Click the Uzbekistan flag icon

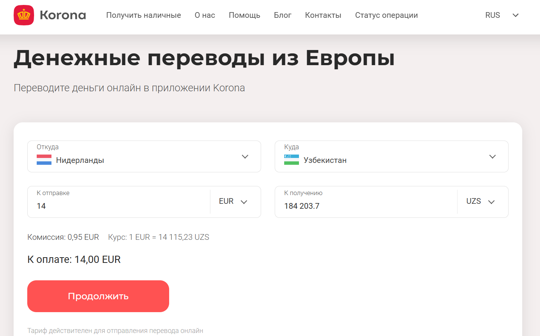point(291,160)
